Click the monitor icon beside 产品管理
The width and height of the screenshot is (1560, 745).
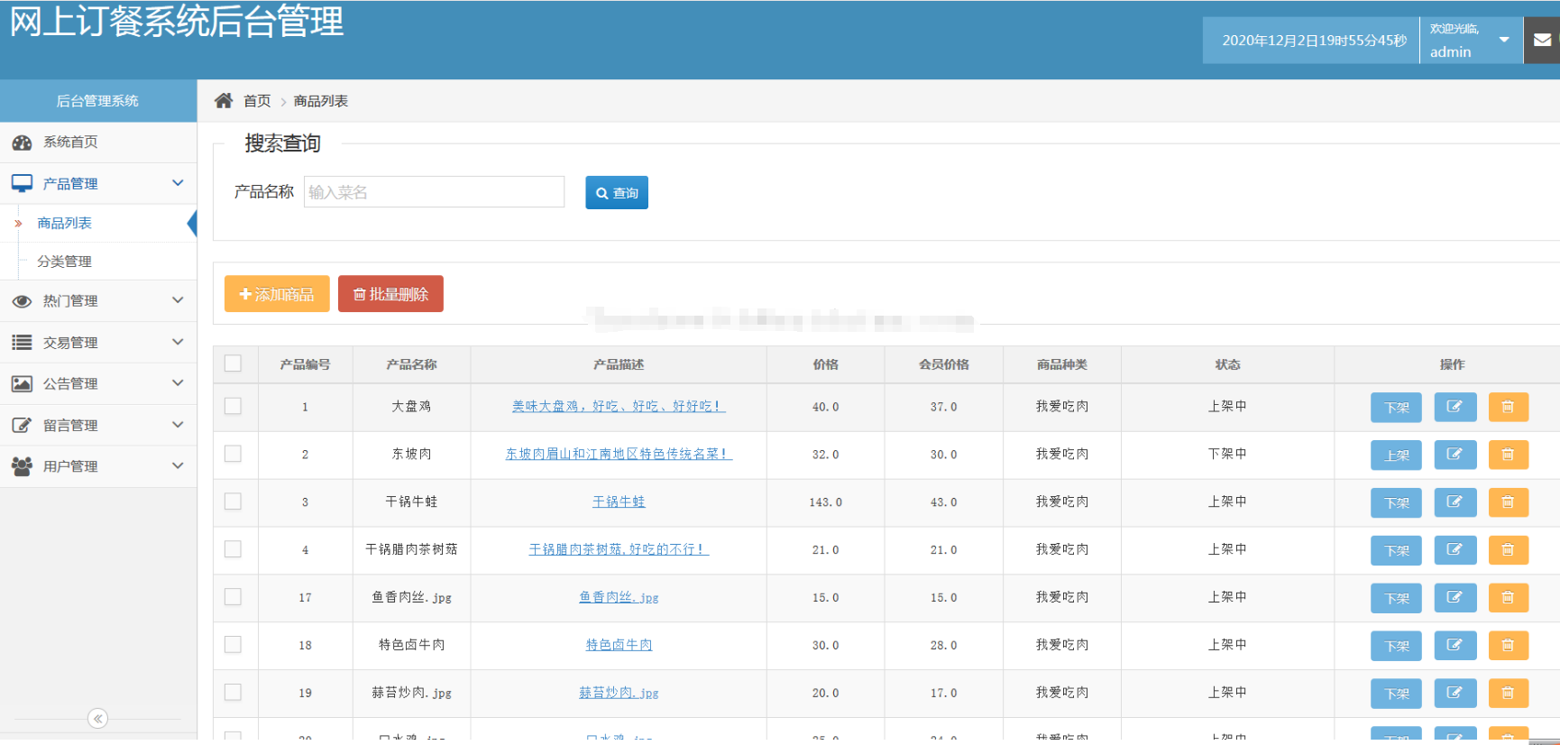[x=22, y=183]
